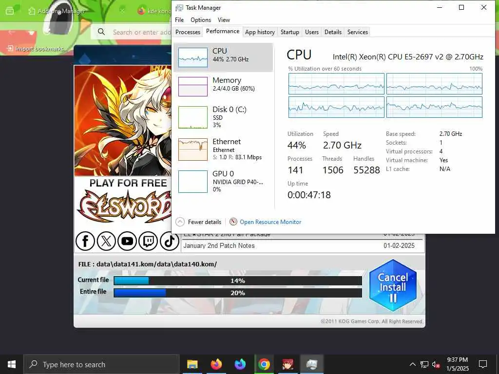Select the Disk 0 (C:) performance item
This screenshot has width=499, height=374.
pos(223,117)
